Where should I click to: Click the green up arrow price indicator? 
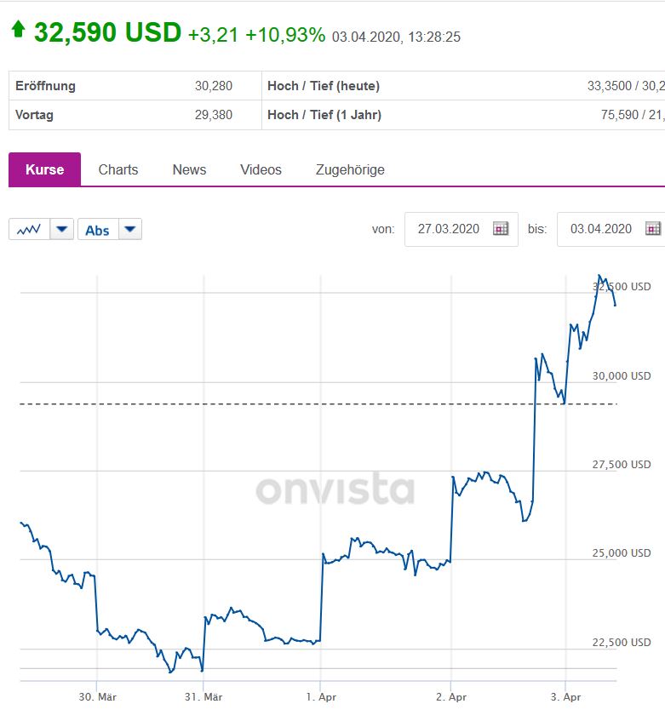[x=18, y=30]
